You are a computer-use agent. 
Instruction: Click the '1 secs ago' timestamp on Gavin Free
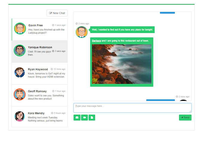[59, 25]
